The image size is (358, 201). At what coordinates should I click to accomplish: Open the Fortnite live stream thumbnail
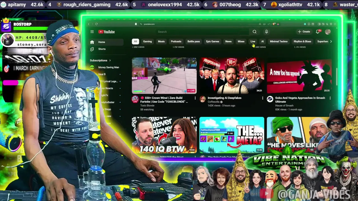pos(164,76)
